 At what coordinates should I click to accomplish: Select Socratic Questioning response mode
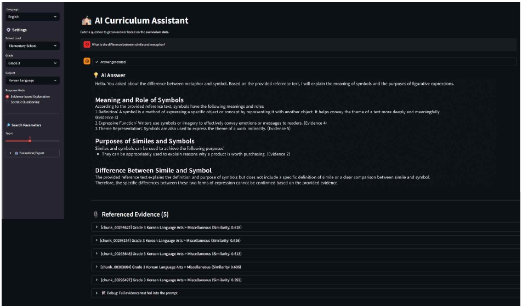pos(7,102)
